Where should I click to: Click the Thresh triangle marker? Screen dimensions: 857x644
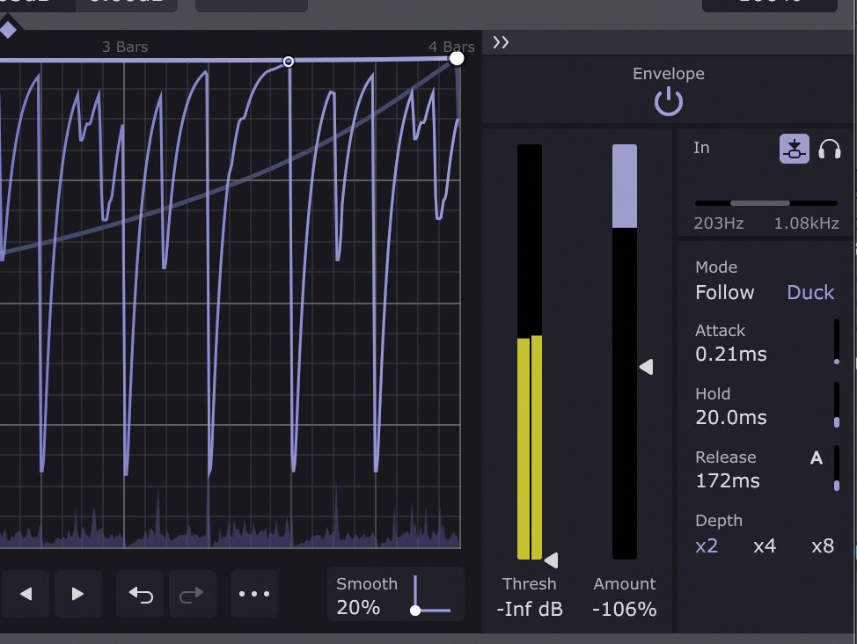(553, 560)
